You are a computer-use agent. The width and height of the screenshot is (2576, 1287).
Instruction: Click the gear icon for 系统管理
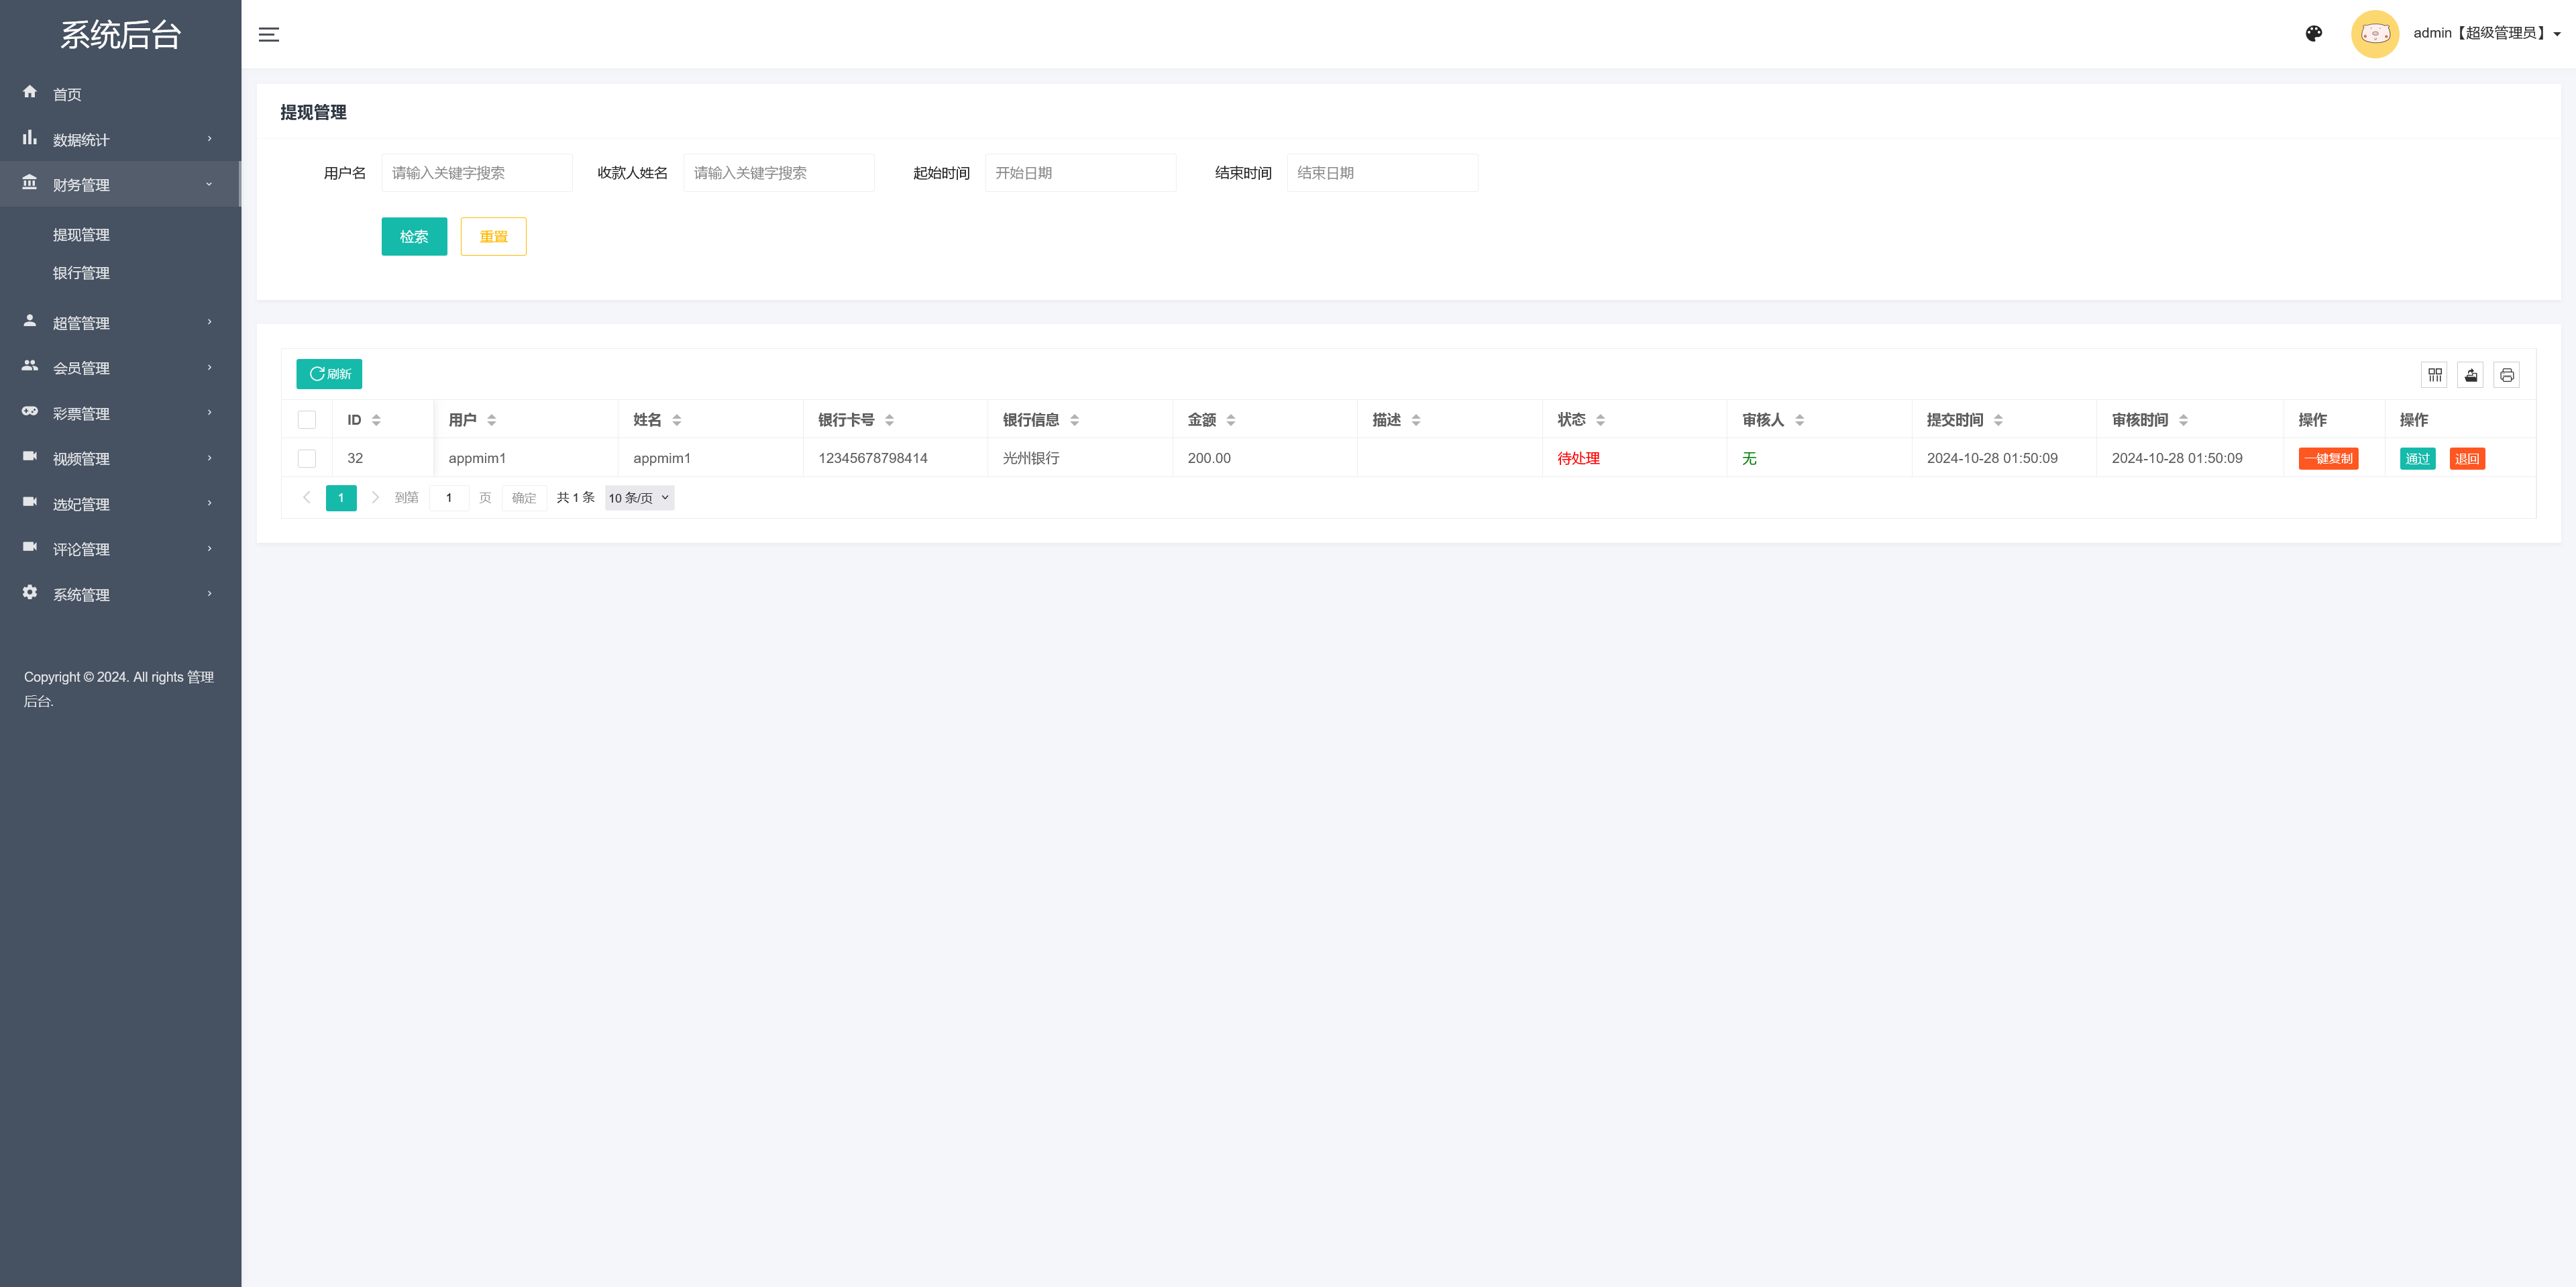(30, 592)
